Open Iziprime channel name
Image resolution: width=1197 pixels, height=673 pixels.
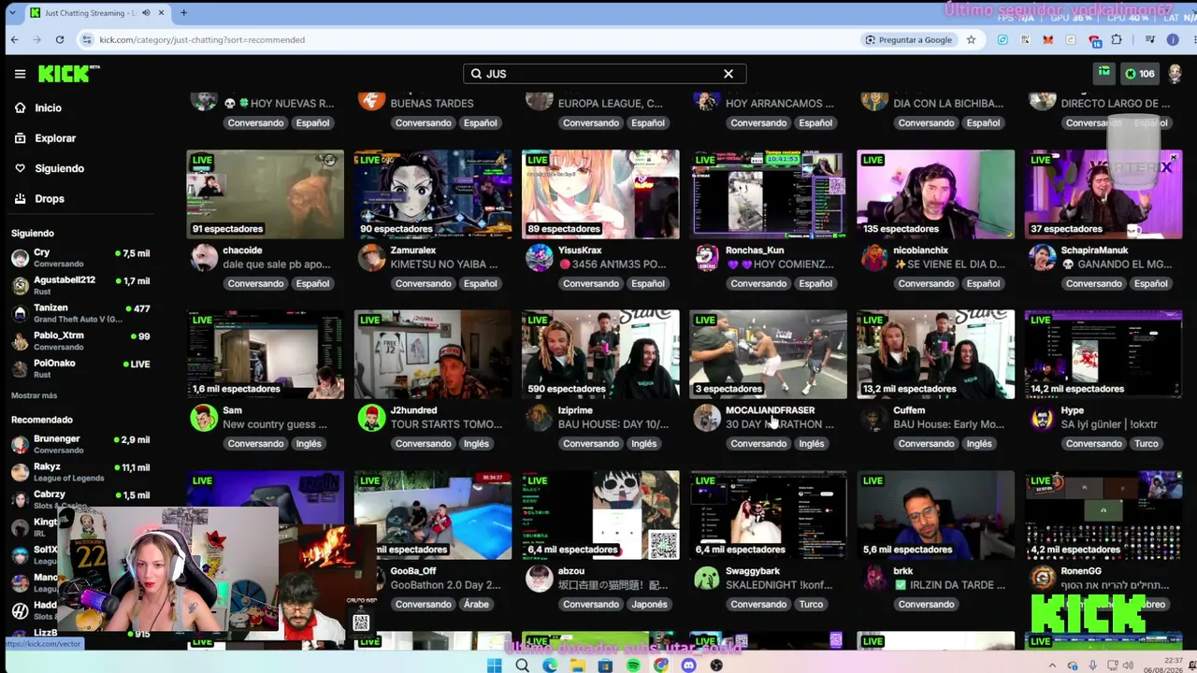coord(575,410)
